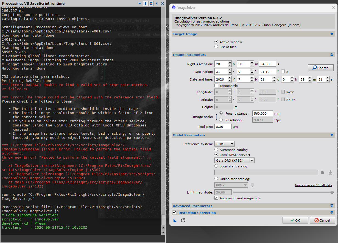
Task: Increase the month value with up stepper
Action: click(252, 78)
